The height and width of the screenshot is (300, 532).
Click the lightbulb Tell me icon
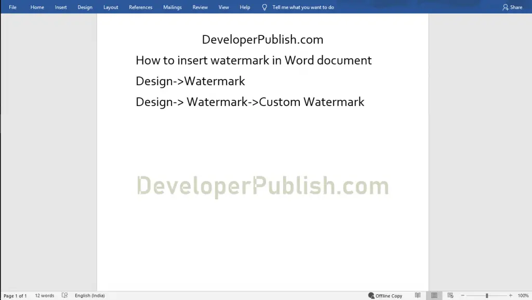click(264, 7)
